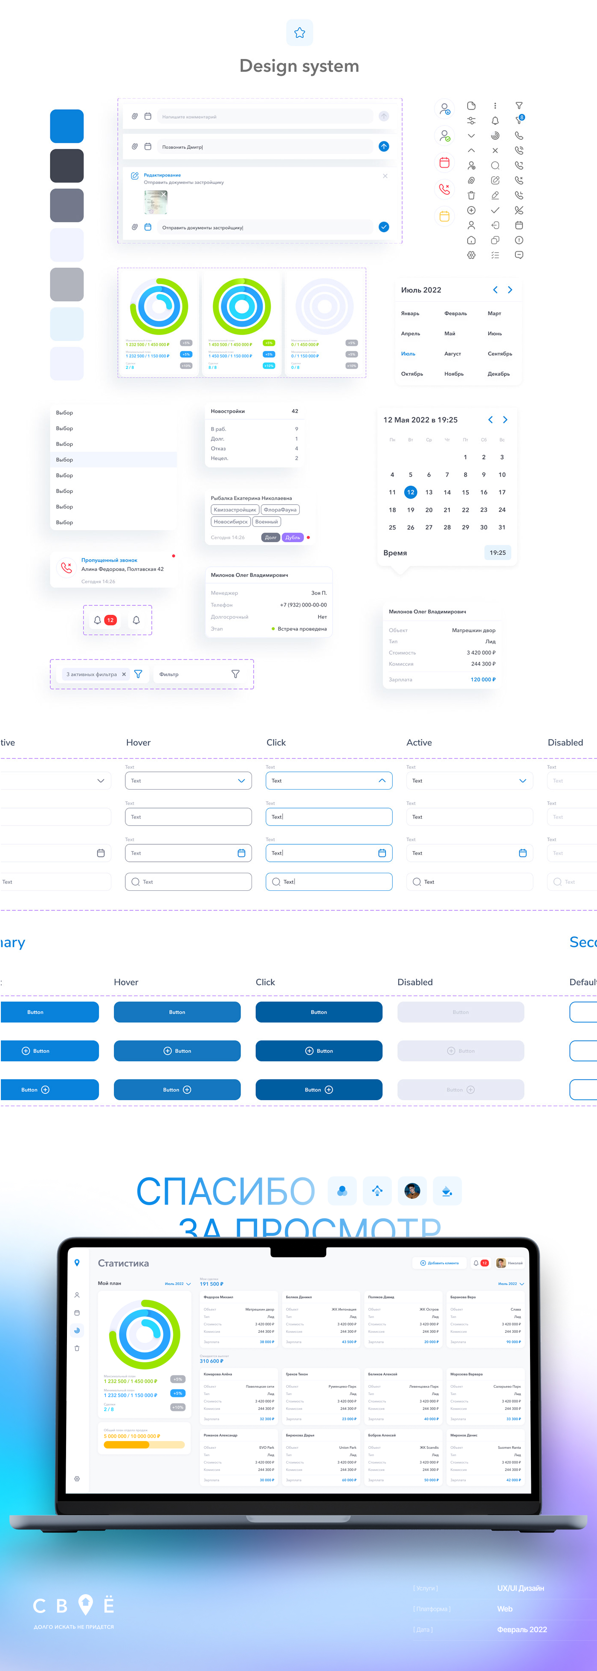This screenshot has width=597, height=1671.
Task: Click the round user icon with blue download badge
Action: pyautogui.click(x=445, y=108)
